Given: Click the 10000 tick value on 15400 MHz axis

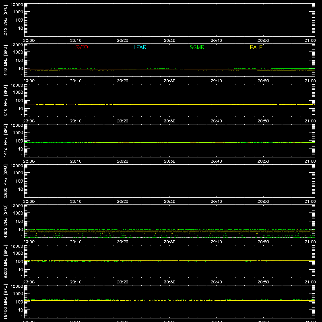Looking at the screenshot, I should click(x=17, y=287).
